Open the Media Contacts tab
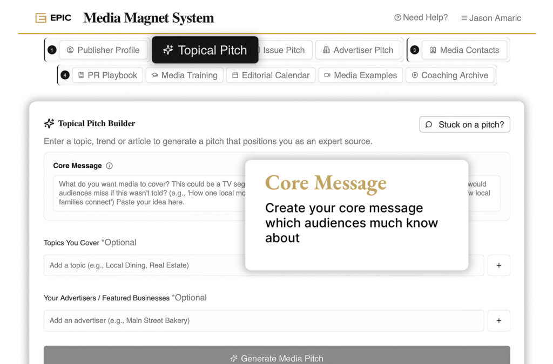The image size is (553, 364). (x=464, y=50)
